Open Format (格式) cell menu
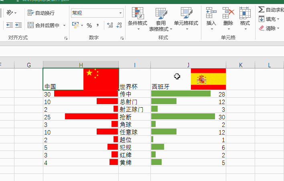Image resolution: width=284 pixels, height=181 pixels. click(x=245, y=18)
